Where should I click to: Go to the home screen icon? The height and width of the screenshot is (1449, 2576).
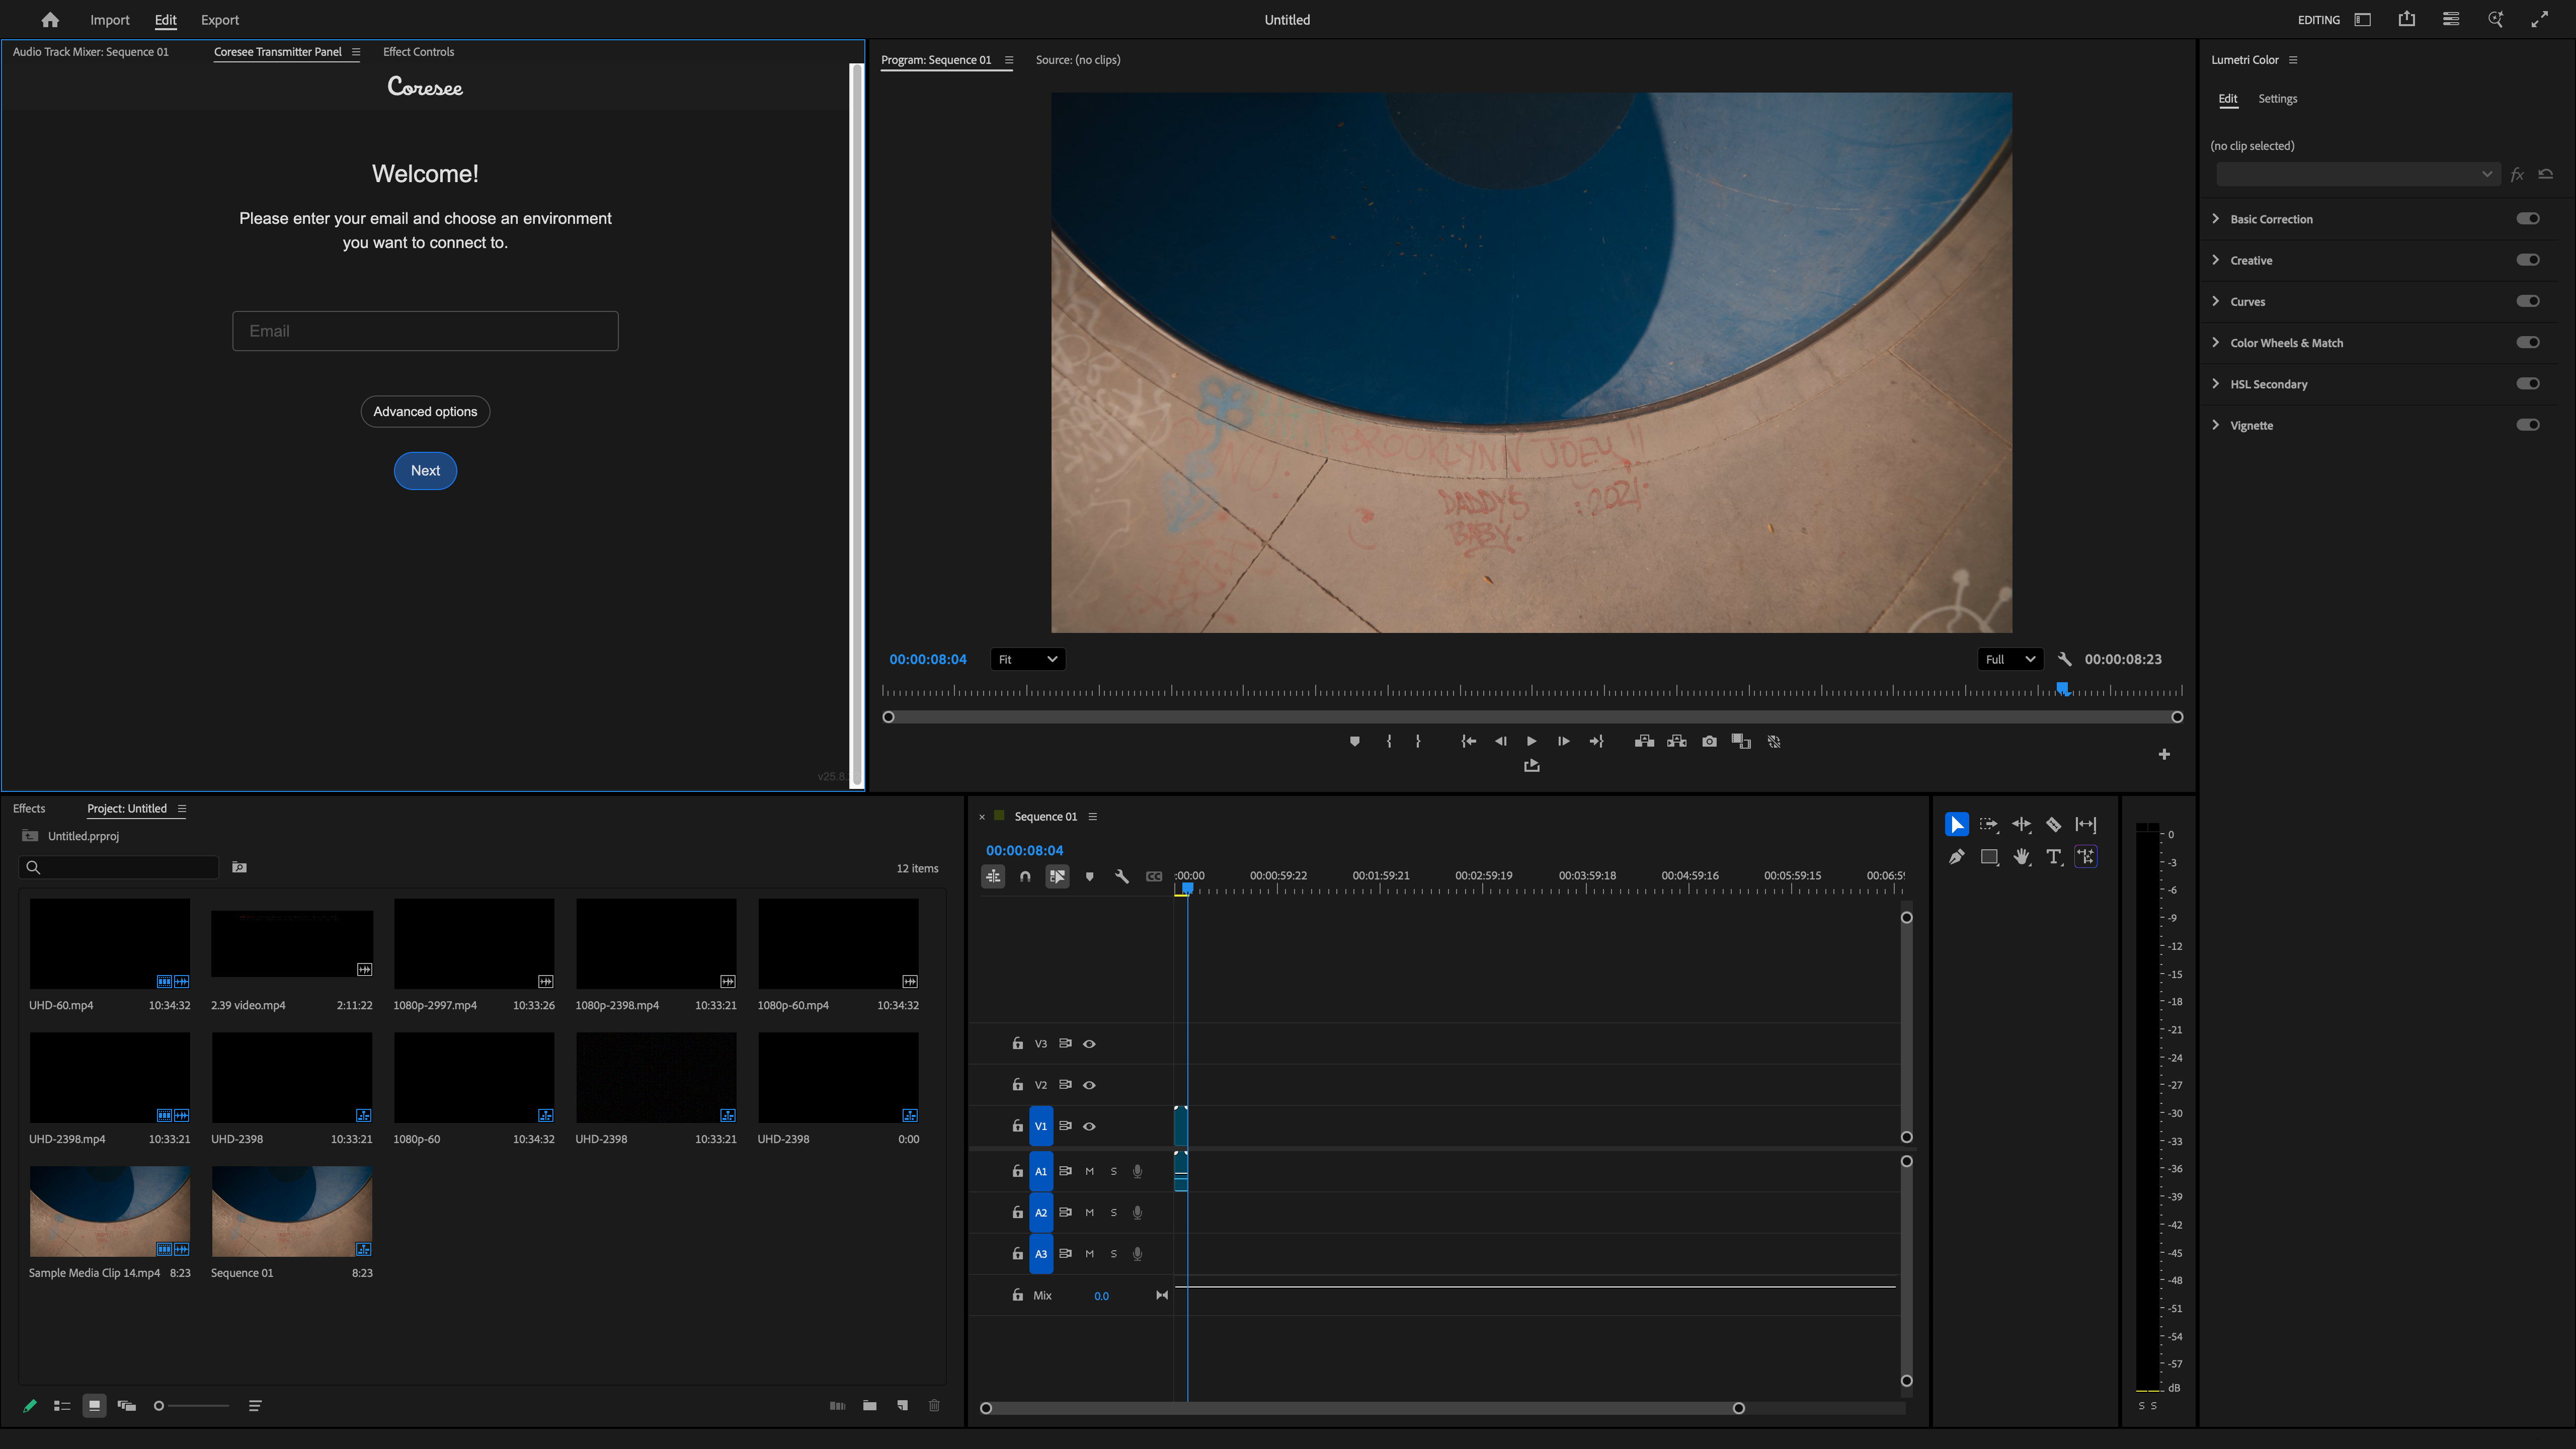click(x=50, y=20)
